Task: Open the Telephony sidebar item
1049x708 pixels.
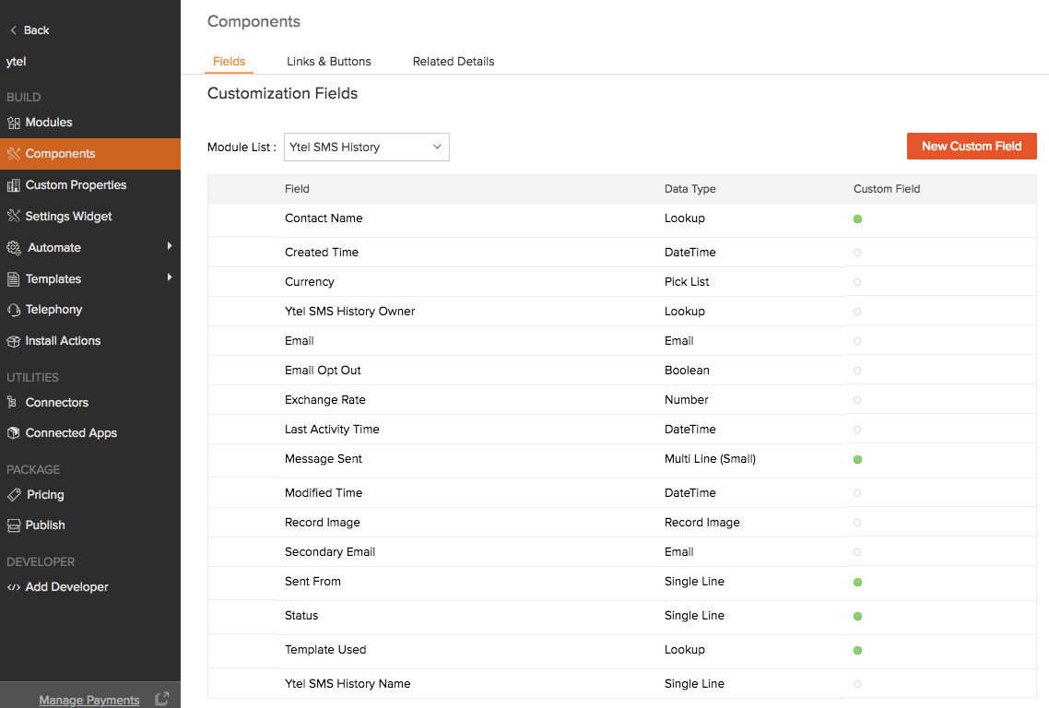Action: click(53, 310)
